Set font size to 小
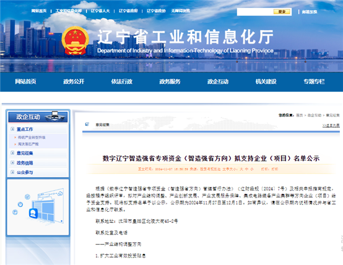The width and height of the screenshot is (343, 265). point(252,169)
